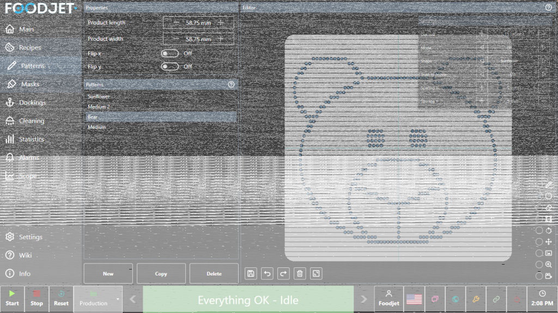Undo the last editor action

click(x=267, y=274)
